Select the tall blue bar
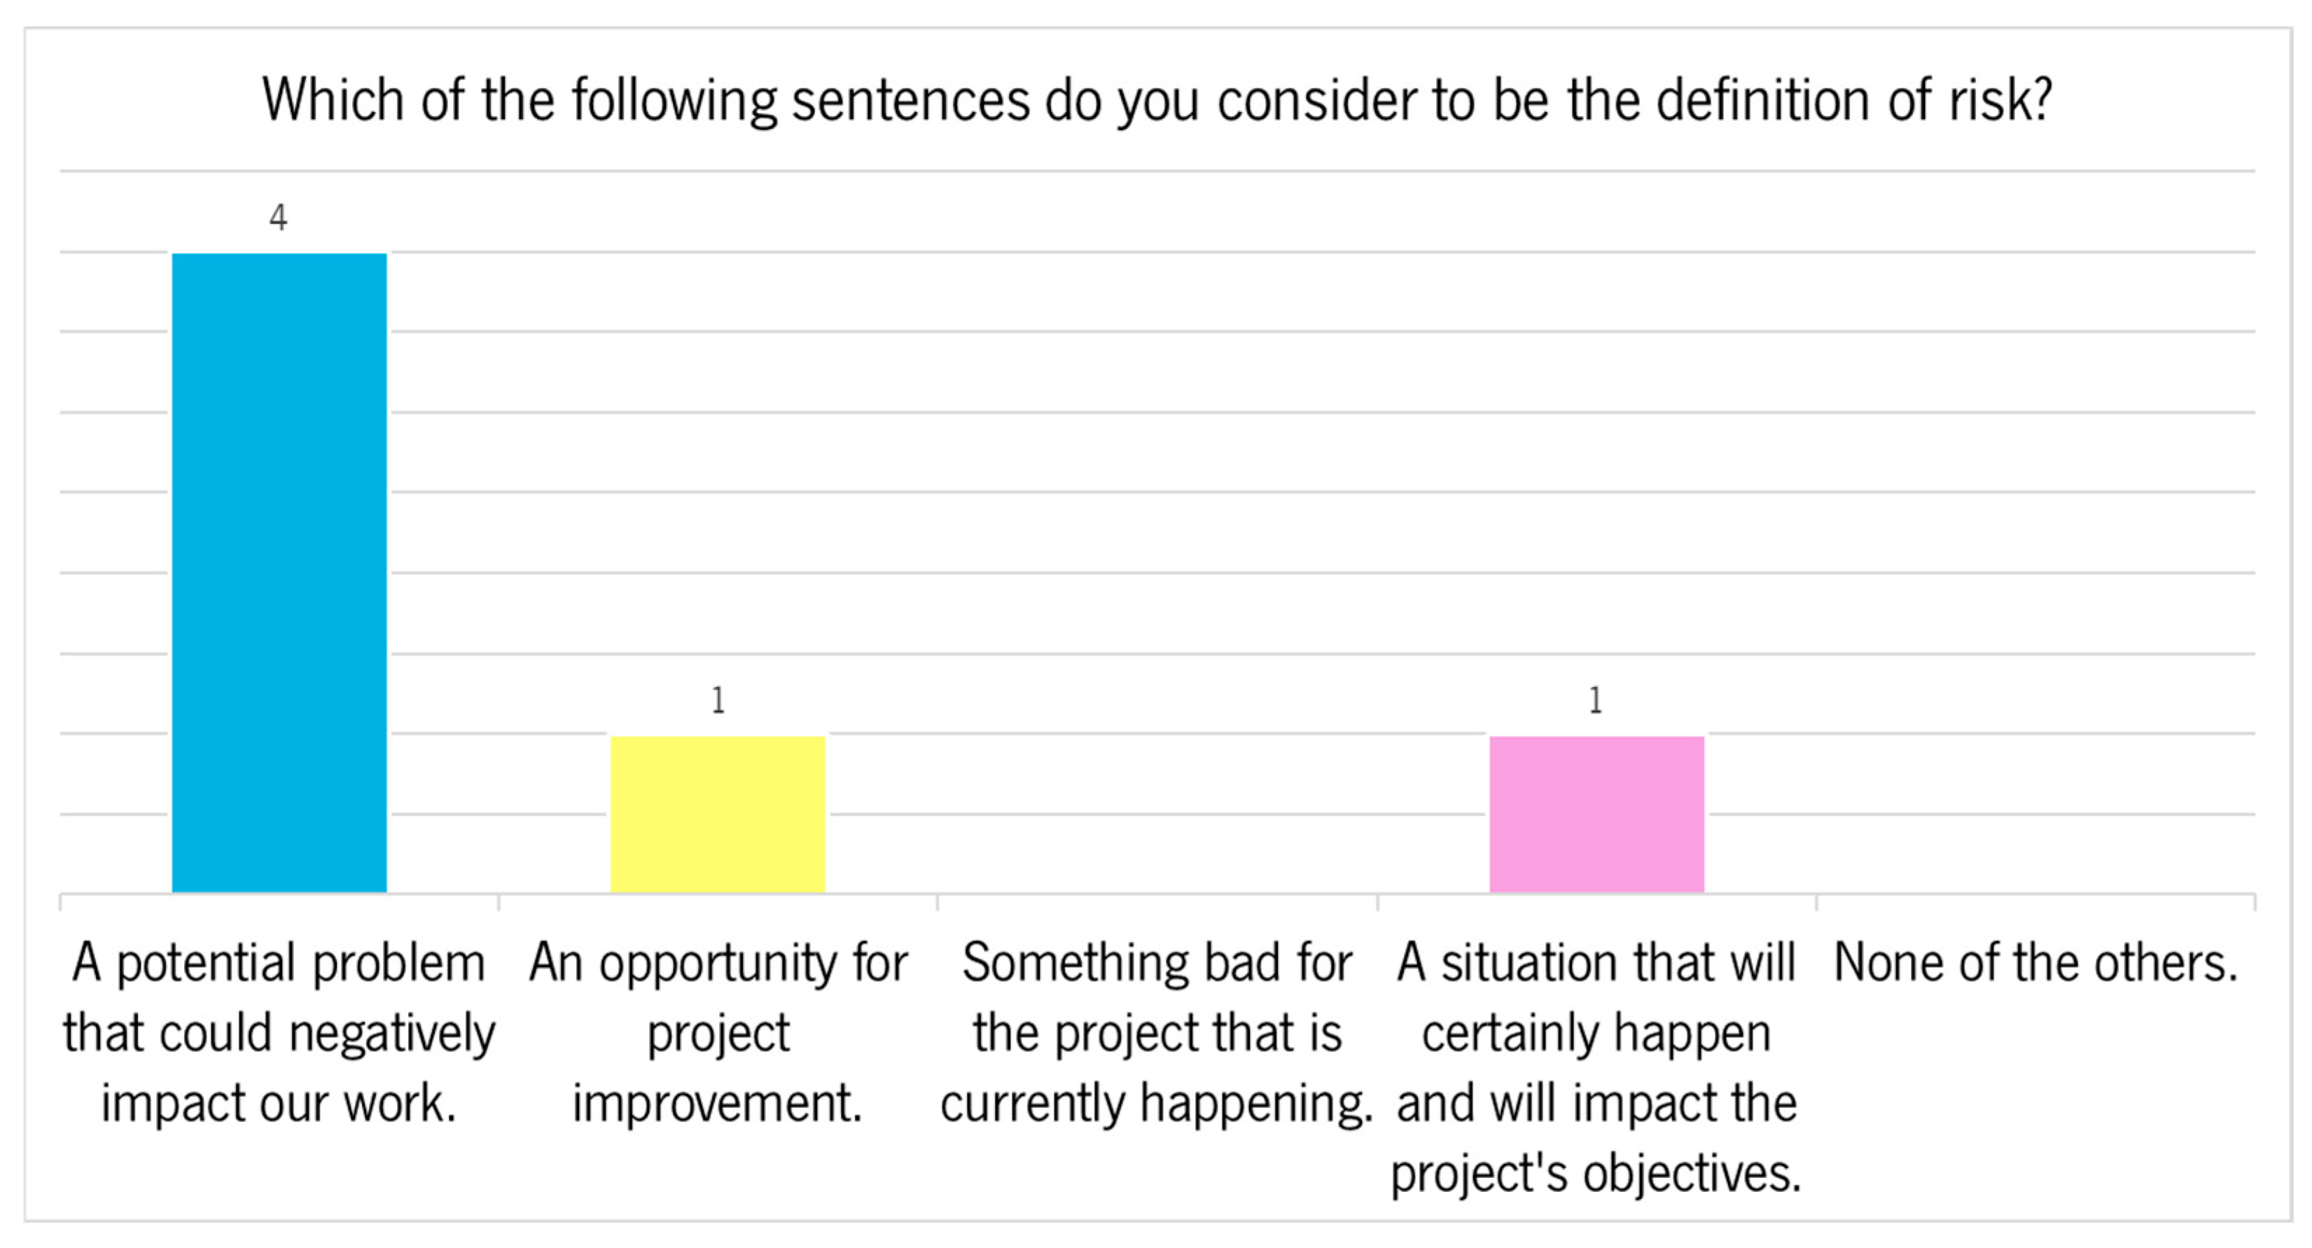 tap(279, 573)
